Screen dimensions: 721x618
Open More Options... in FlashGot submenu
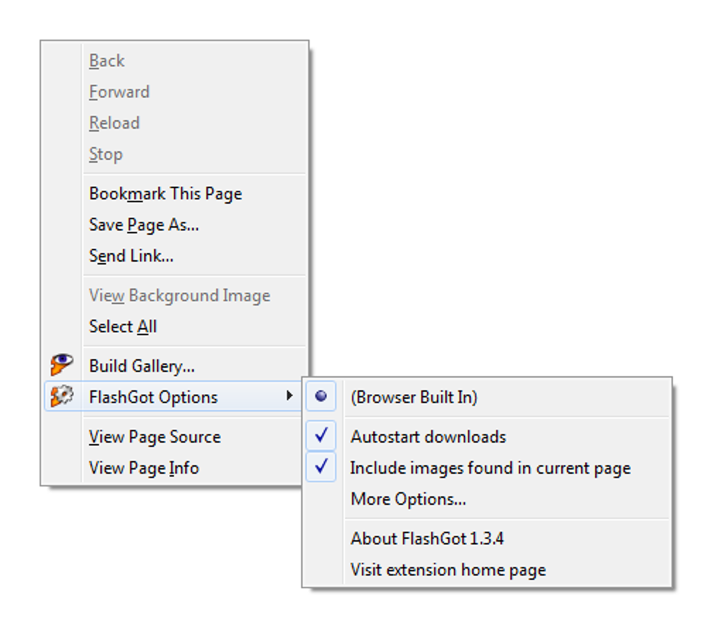[x=409, y=499]
